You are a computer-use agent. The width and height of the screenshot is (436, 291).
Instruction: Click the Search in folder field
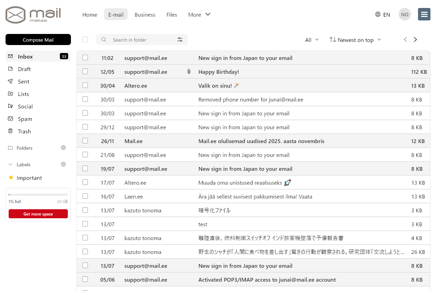click(142, 39)
